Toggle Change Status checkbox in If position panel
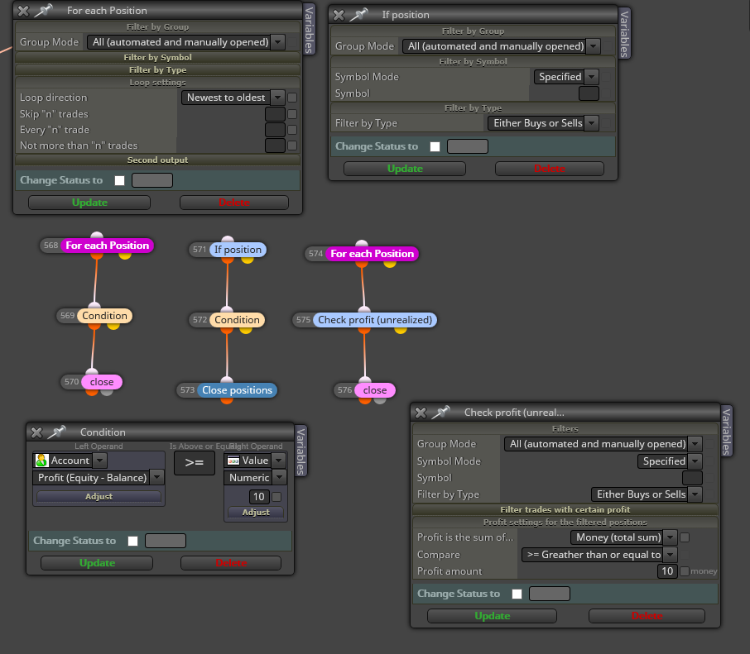The image size is (750, 654). point(435,146)
